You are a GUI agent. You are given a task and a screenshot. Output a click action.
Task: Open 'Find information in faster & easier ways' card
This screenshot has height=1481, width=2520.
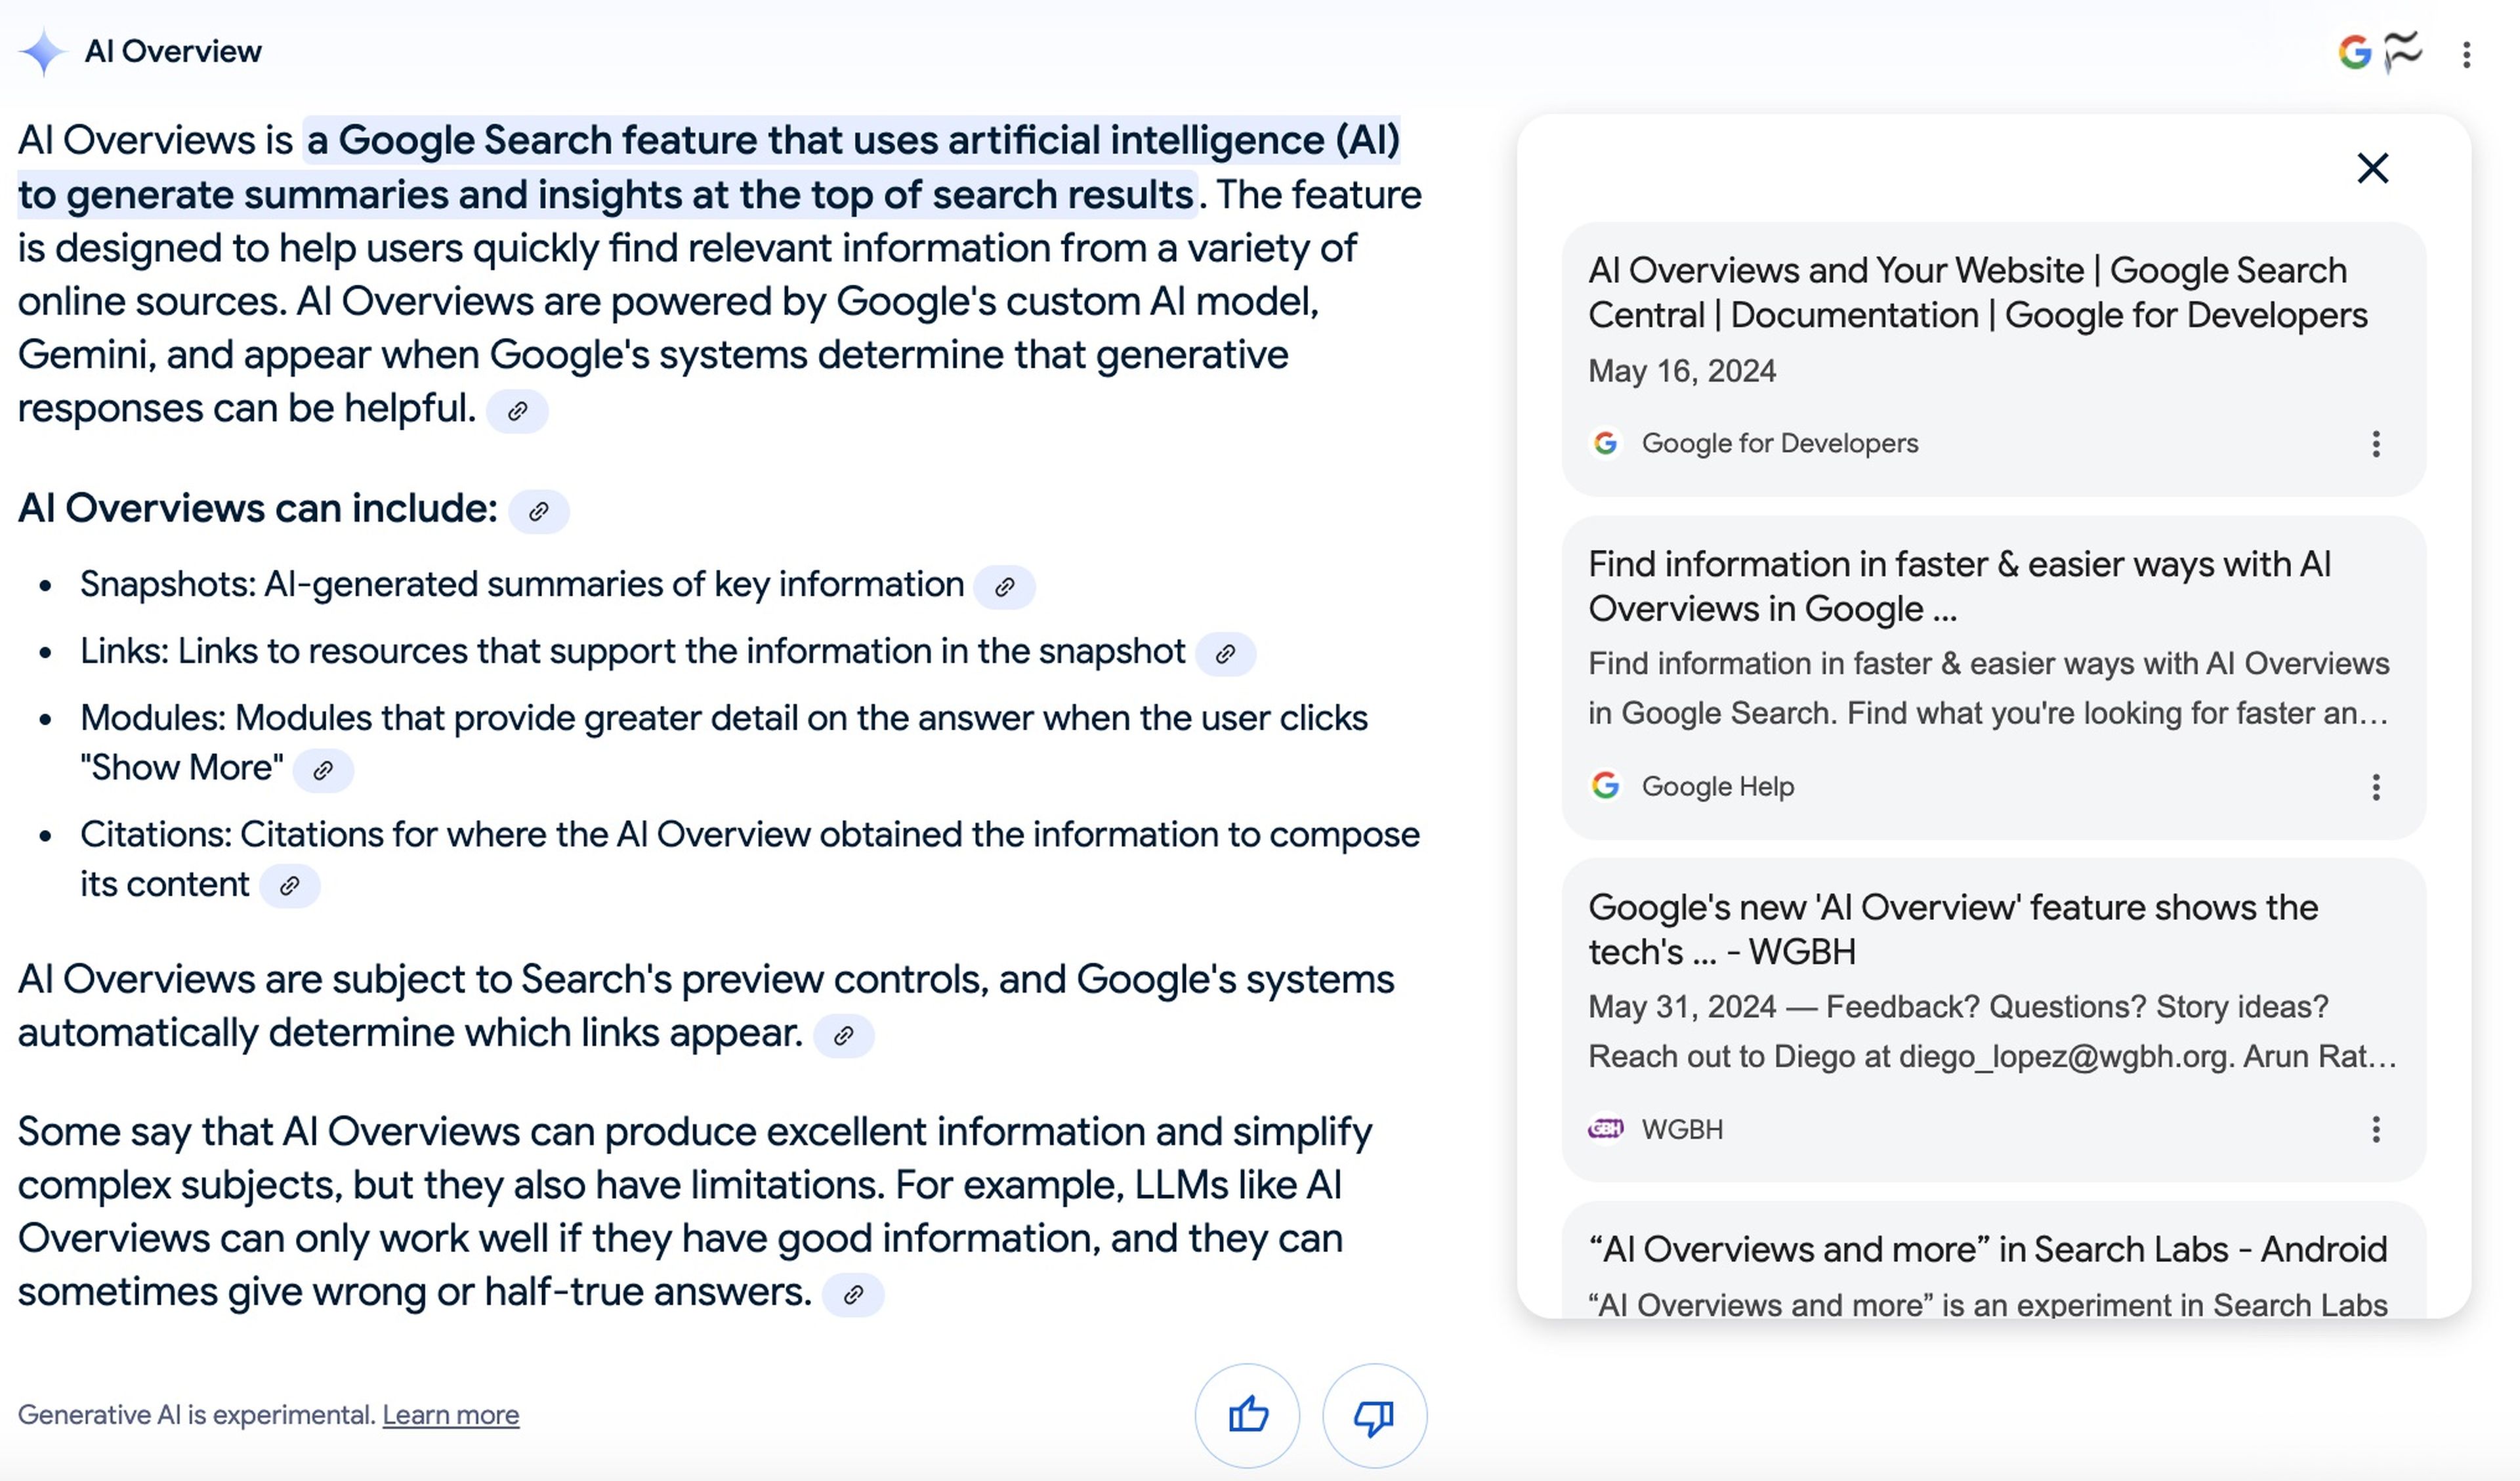coord(1993,678)
